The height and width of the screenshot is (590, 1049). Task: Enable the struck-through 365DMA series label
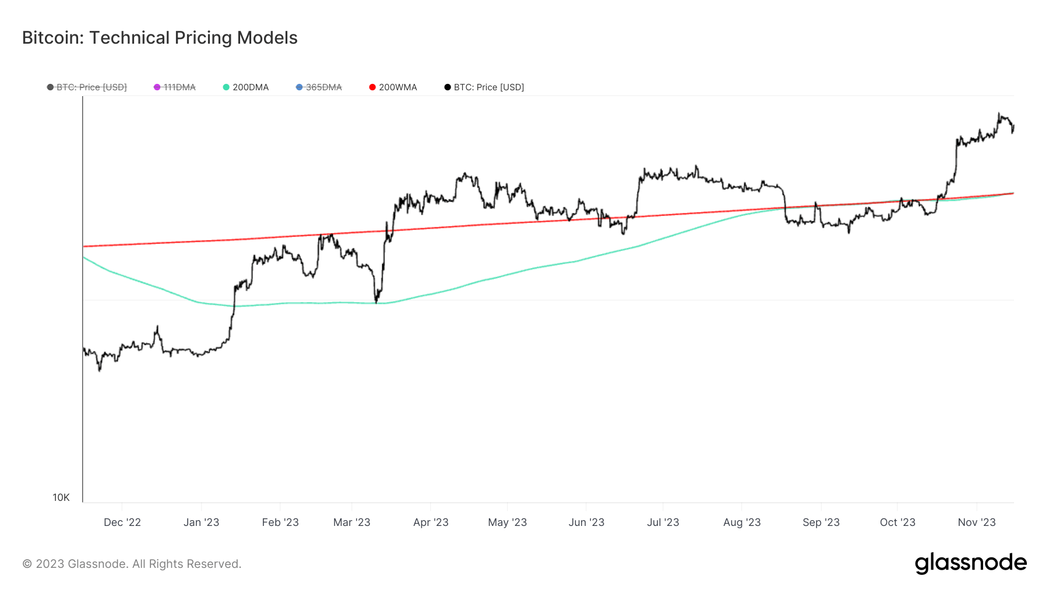tap(324, 87)
